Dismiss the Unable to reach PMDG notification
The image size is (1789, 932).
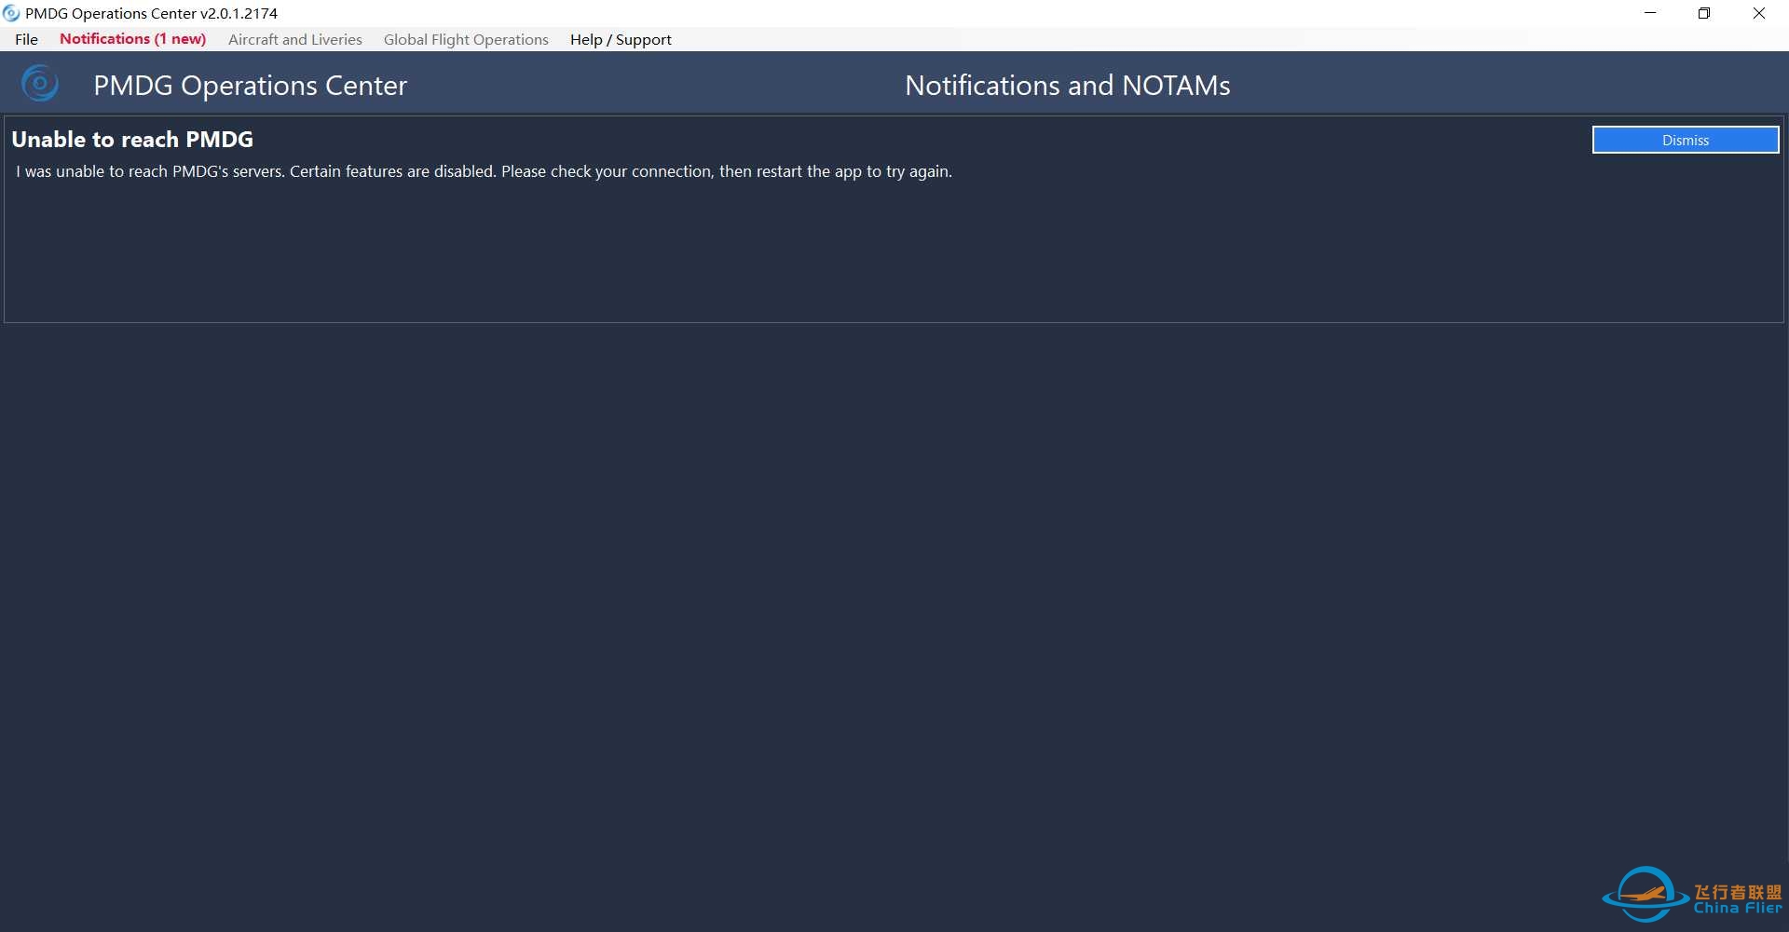point(1685,140)
